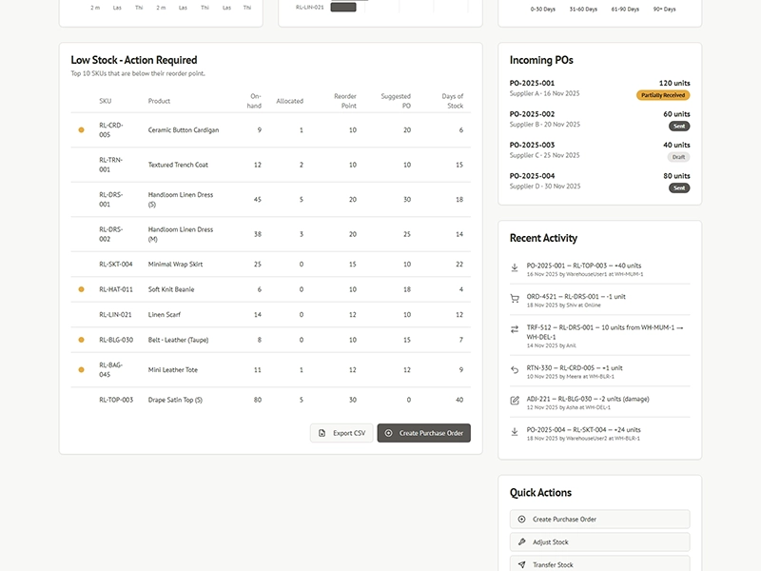This screenshot has width=761, height=571.
Task: Click the download icon beside PO-2025-001 activity
Action: (x=515, y=266)
